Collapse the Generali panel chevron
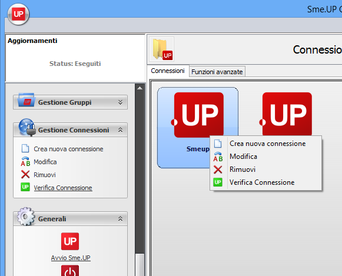The height and width of the screenshot is (276, 342). click(120, 219)
